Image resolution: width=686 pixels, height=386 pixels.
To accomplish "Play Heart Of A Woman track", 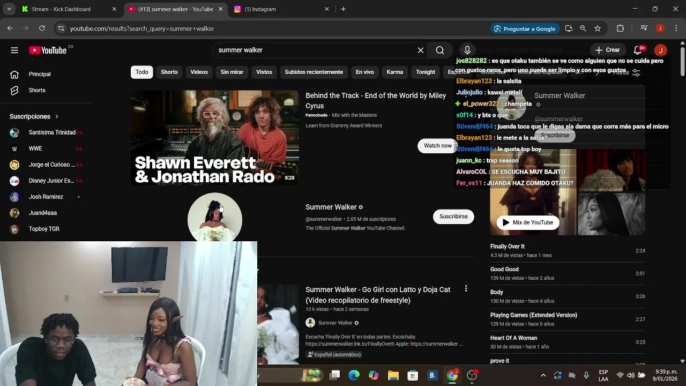I will (x=568, y=342).
